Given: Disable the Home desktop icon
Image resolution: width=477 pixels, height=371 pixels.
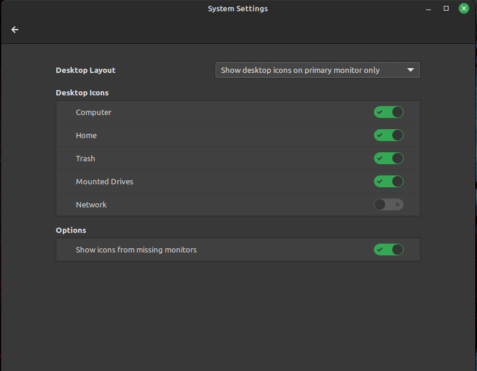Looking at the screenshot, I should pyautogui.click(x=389, y=136).
